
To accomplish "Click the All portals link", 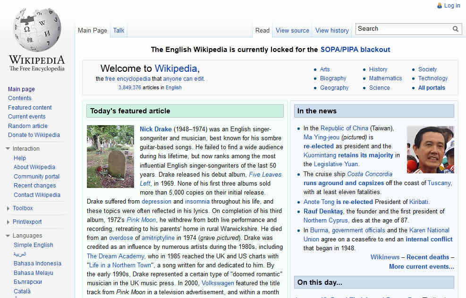I will coord(432,88).
